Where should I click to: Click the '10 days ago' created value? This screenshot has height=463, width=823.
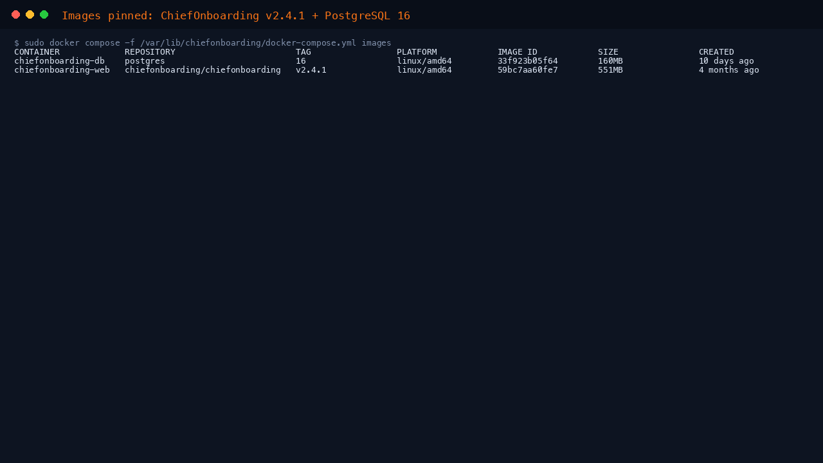[727, 61]
